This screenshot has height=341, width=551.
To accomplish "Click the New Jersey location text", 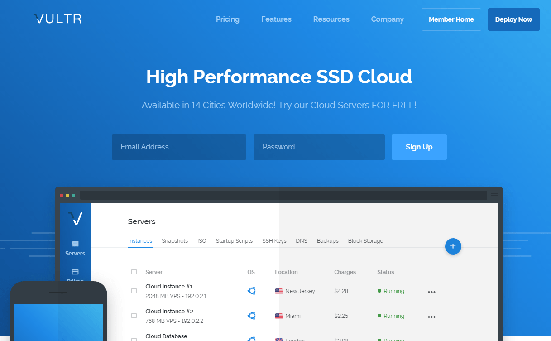I will (300, 291).
